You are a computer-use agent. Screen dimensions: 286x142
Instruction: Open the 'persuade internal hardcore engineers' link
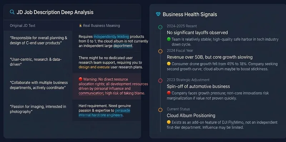click(104, 113)
